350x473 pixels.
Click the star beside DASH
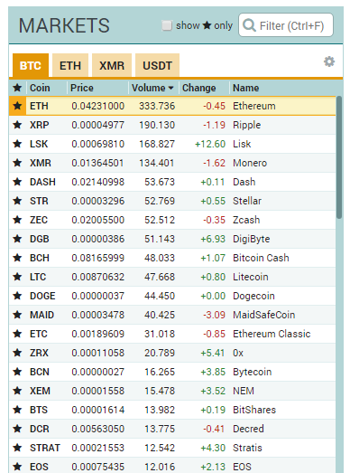tap(17, 182)
